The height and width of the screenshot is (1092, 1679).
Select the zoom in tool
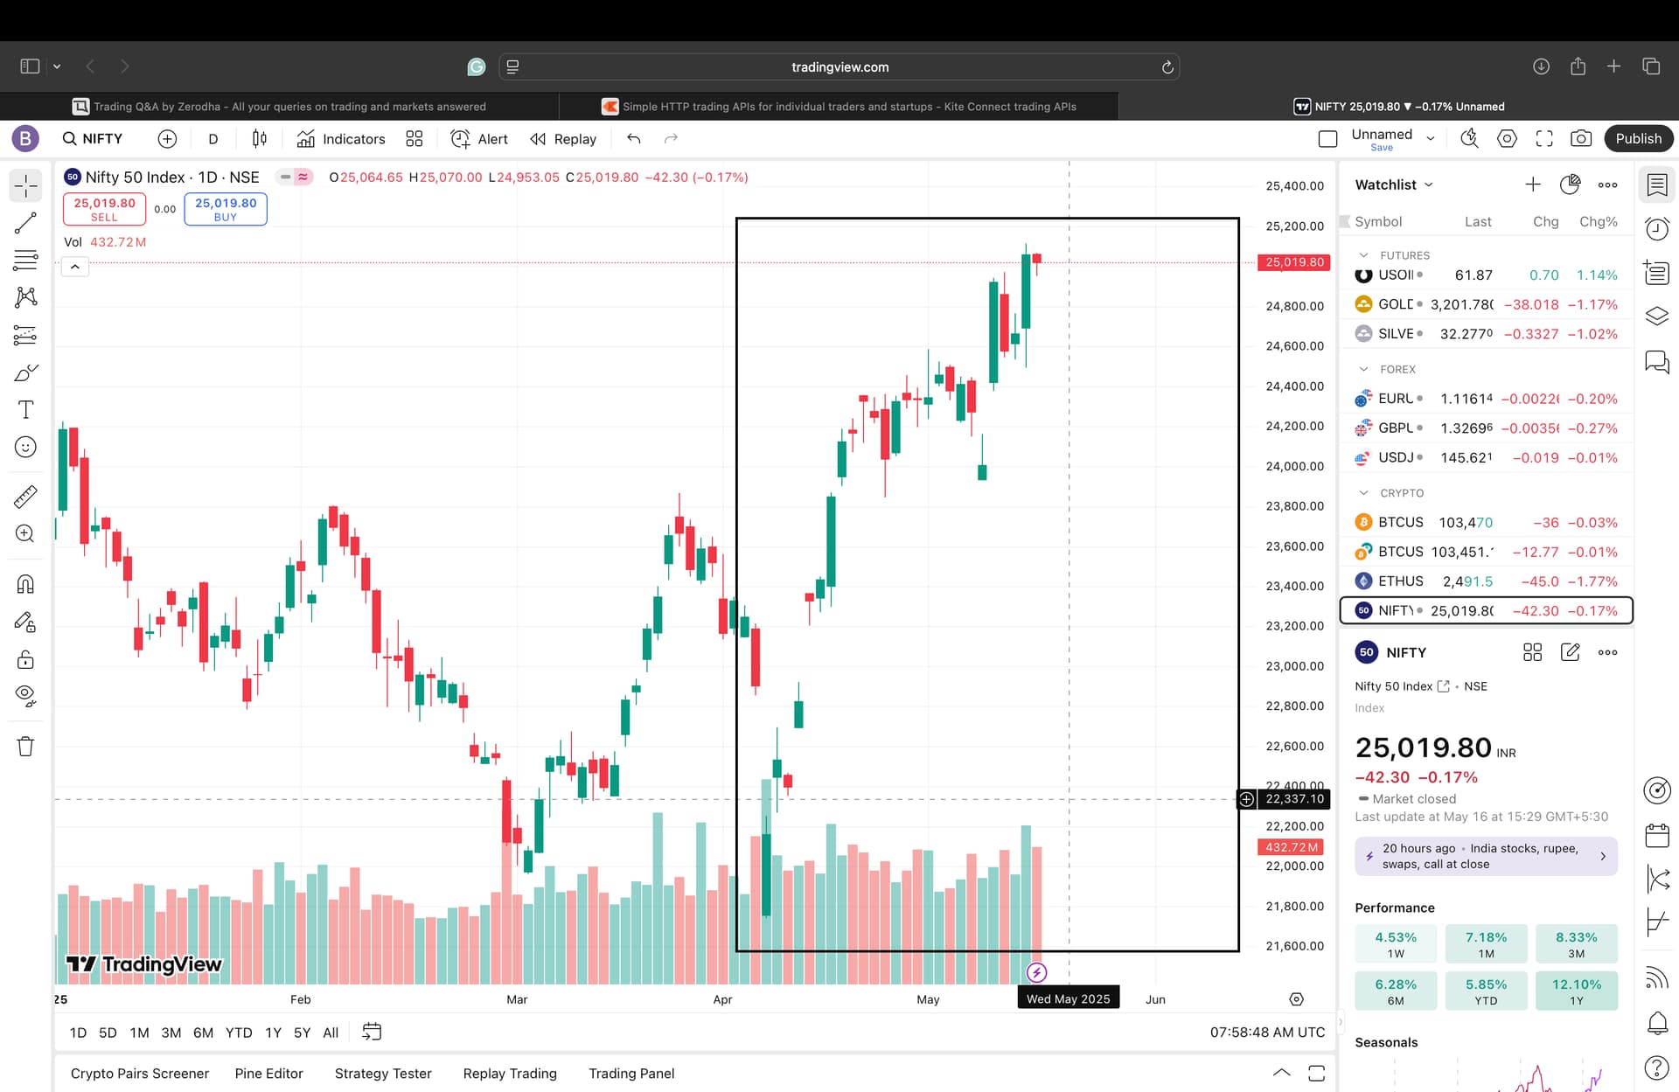(26, 533)
